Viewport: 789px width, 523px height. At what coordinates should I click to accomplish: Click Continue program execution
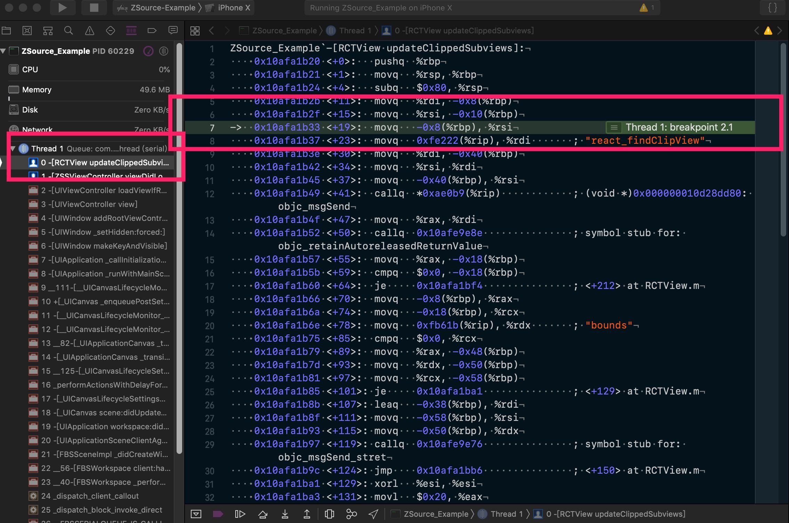[240, 514]
